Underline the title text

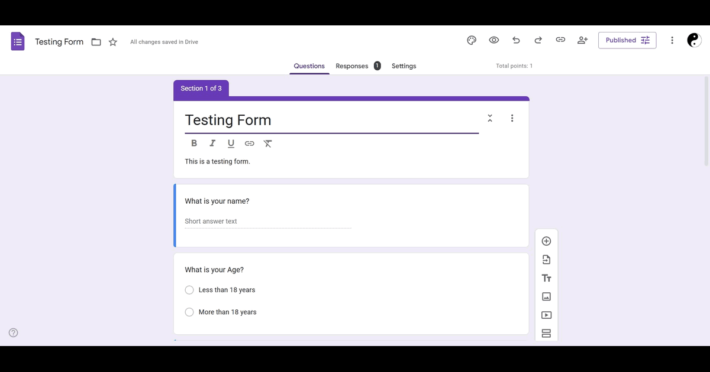pos(231,143)
